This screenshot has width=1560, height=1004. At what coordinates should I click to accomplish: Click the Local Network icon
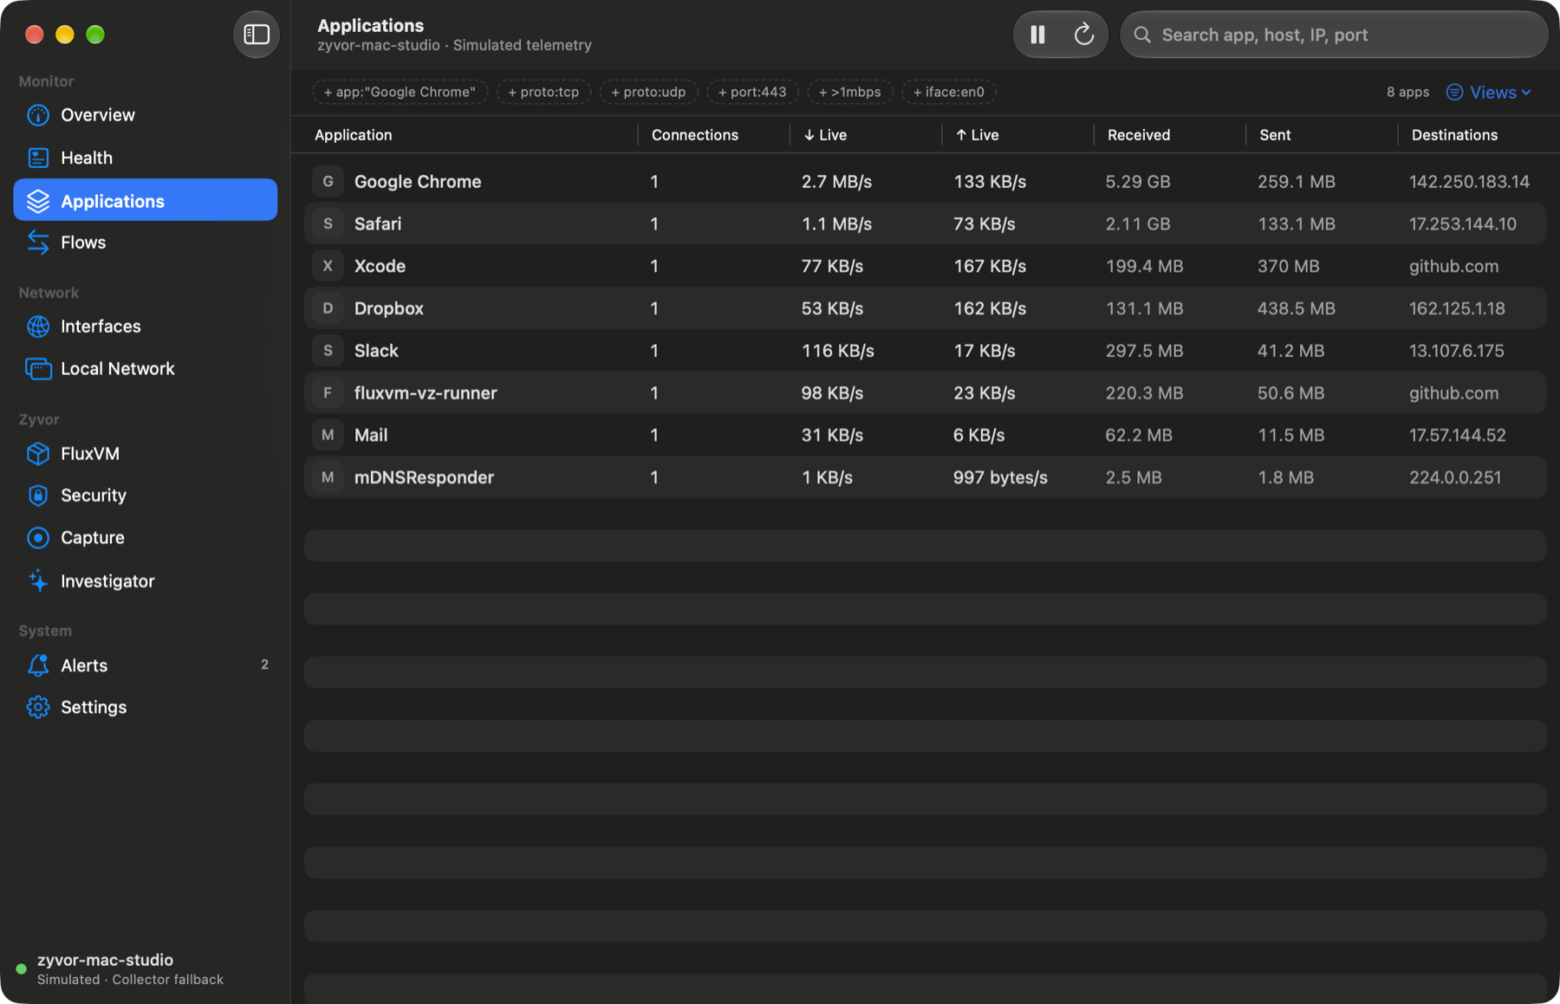pos(38,369)
